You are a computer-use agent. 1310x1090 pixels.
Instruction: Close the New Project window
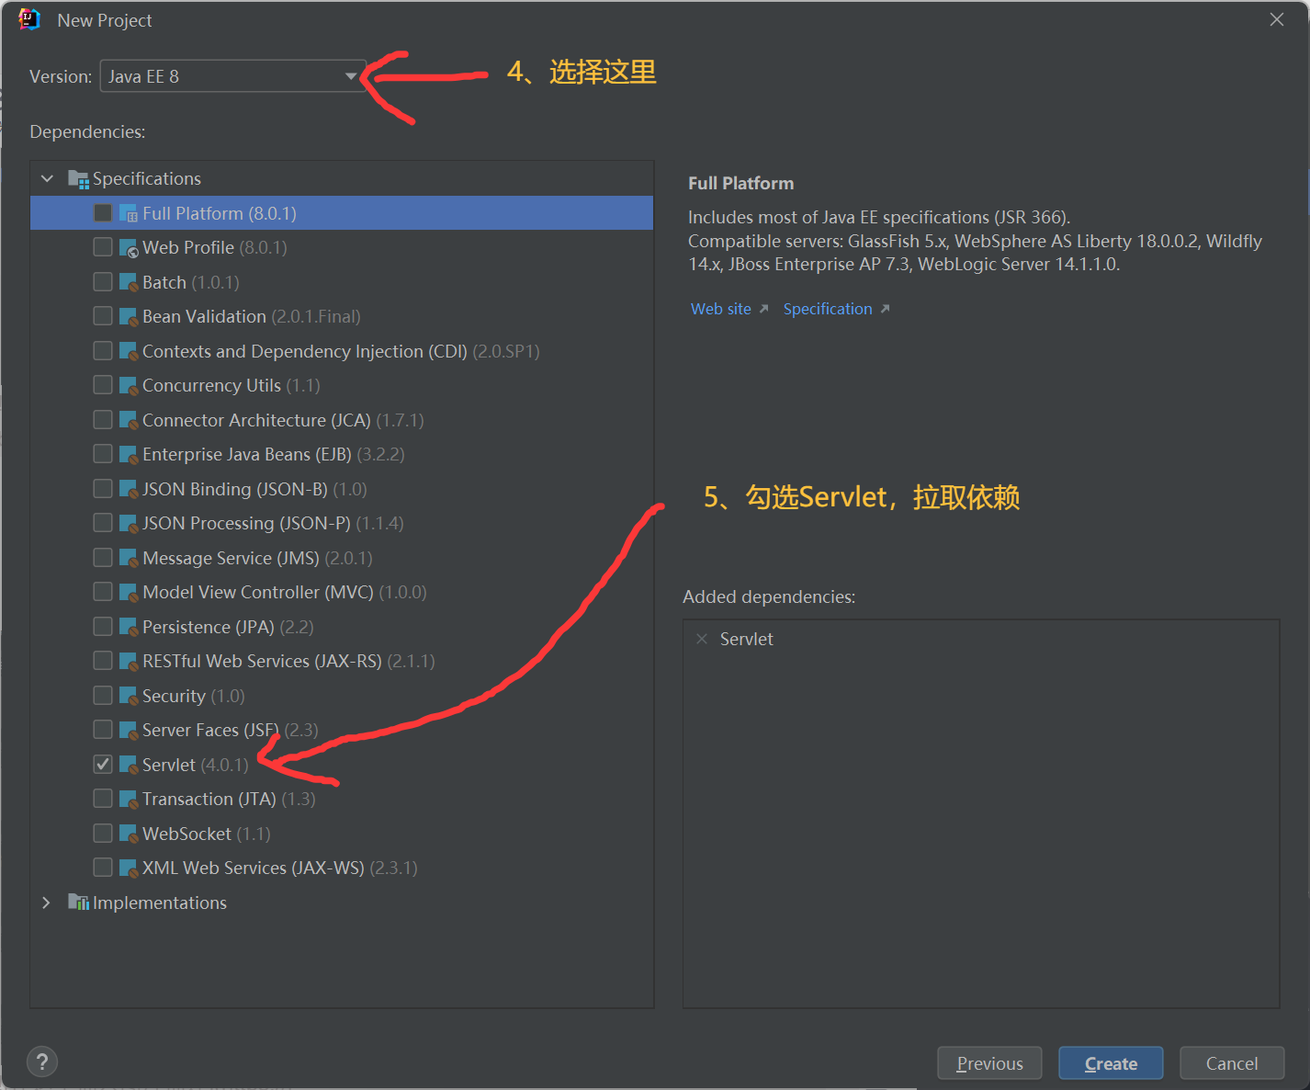click(1277, 20)
